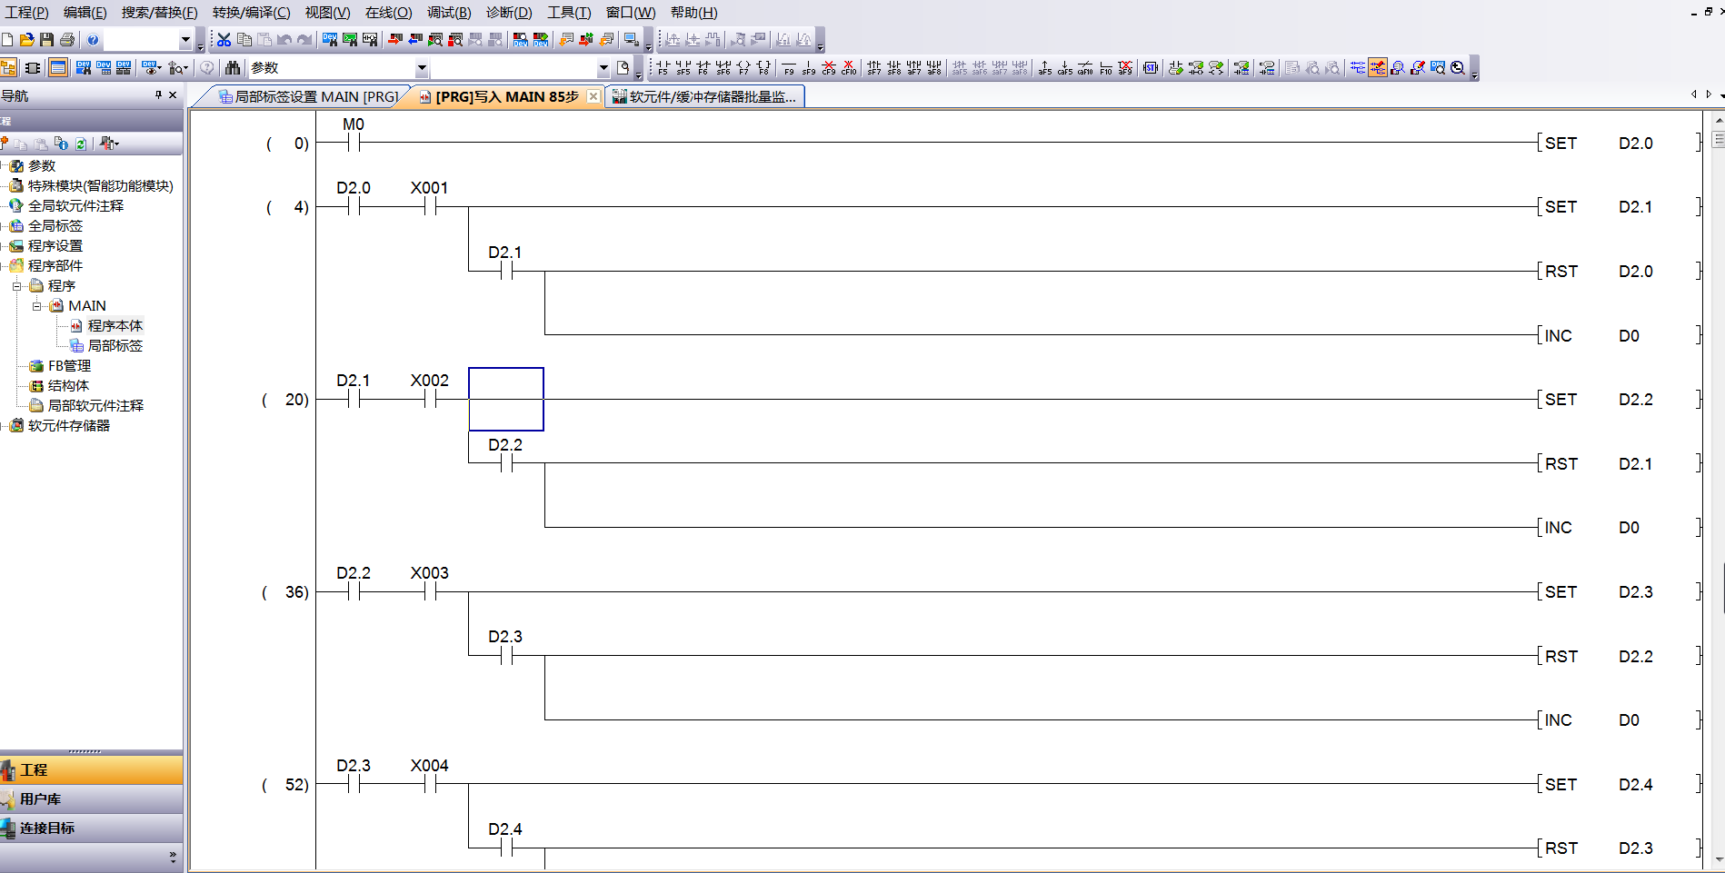Collapse the 程序 folder node

[x=17, y=286]
